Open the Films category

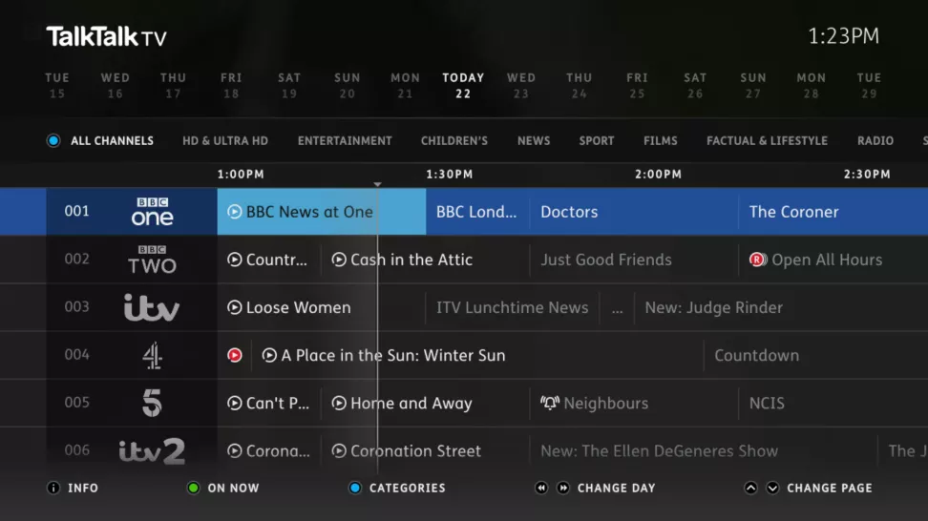[x=661, y=141]
